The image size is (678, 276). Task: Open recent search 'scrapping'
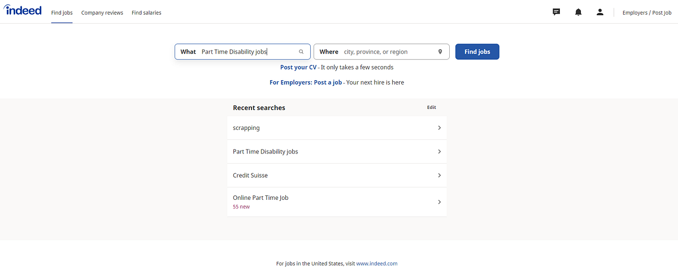click(x=337, y=128)
